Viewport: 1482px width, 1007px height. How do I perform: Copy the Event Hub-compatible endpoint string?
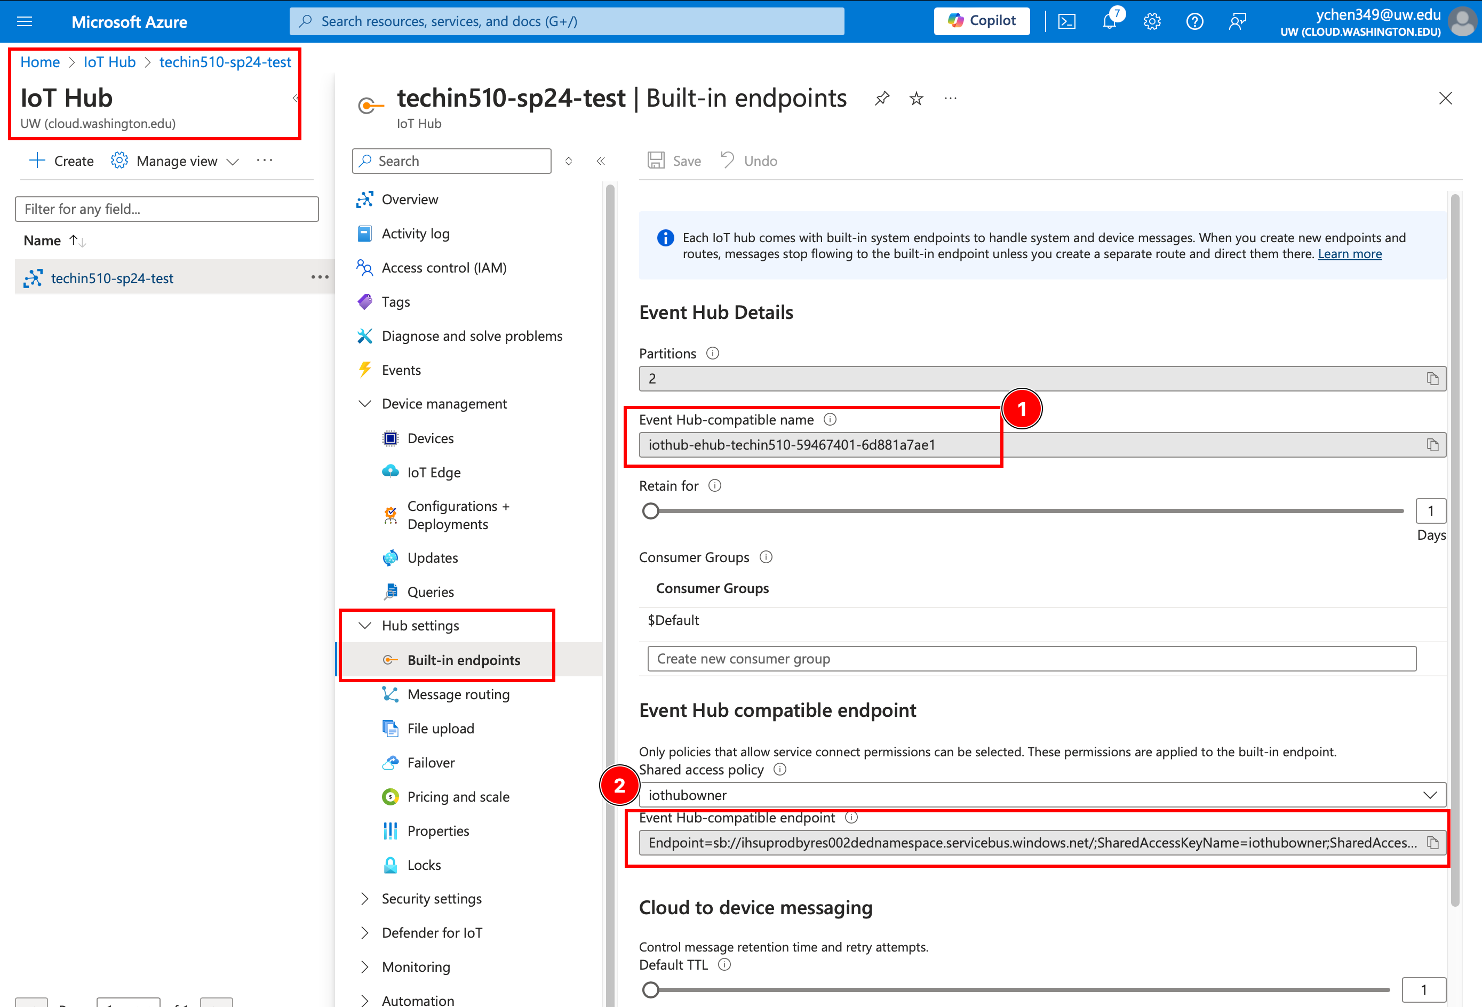(1432, 843)
